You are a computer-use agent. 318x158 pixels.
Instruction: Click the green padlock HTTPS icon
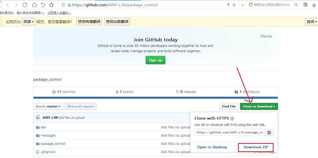pos(69,5)
